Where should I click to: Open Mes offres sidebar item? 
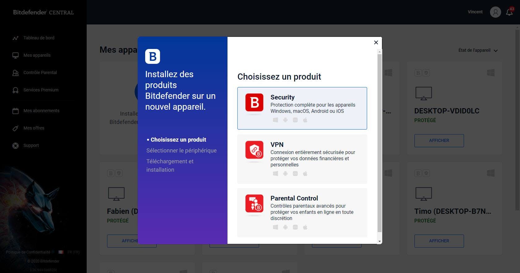34,128
